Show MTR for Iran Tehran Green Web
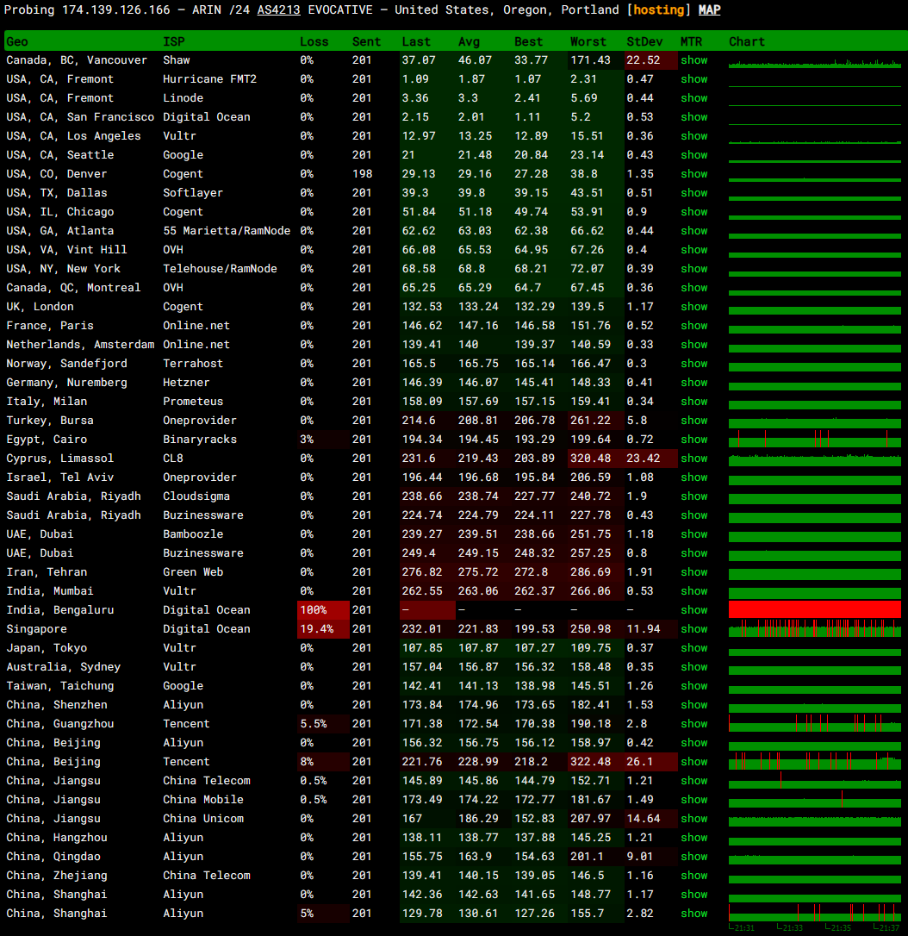908x936 pixels. coord(694,572)
